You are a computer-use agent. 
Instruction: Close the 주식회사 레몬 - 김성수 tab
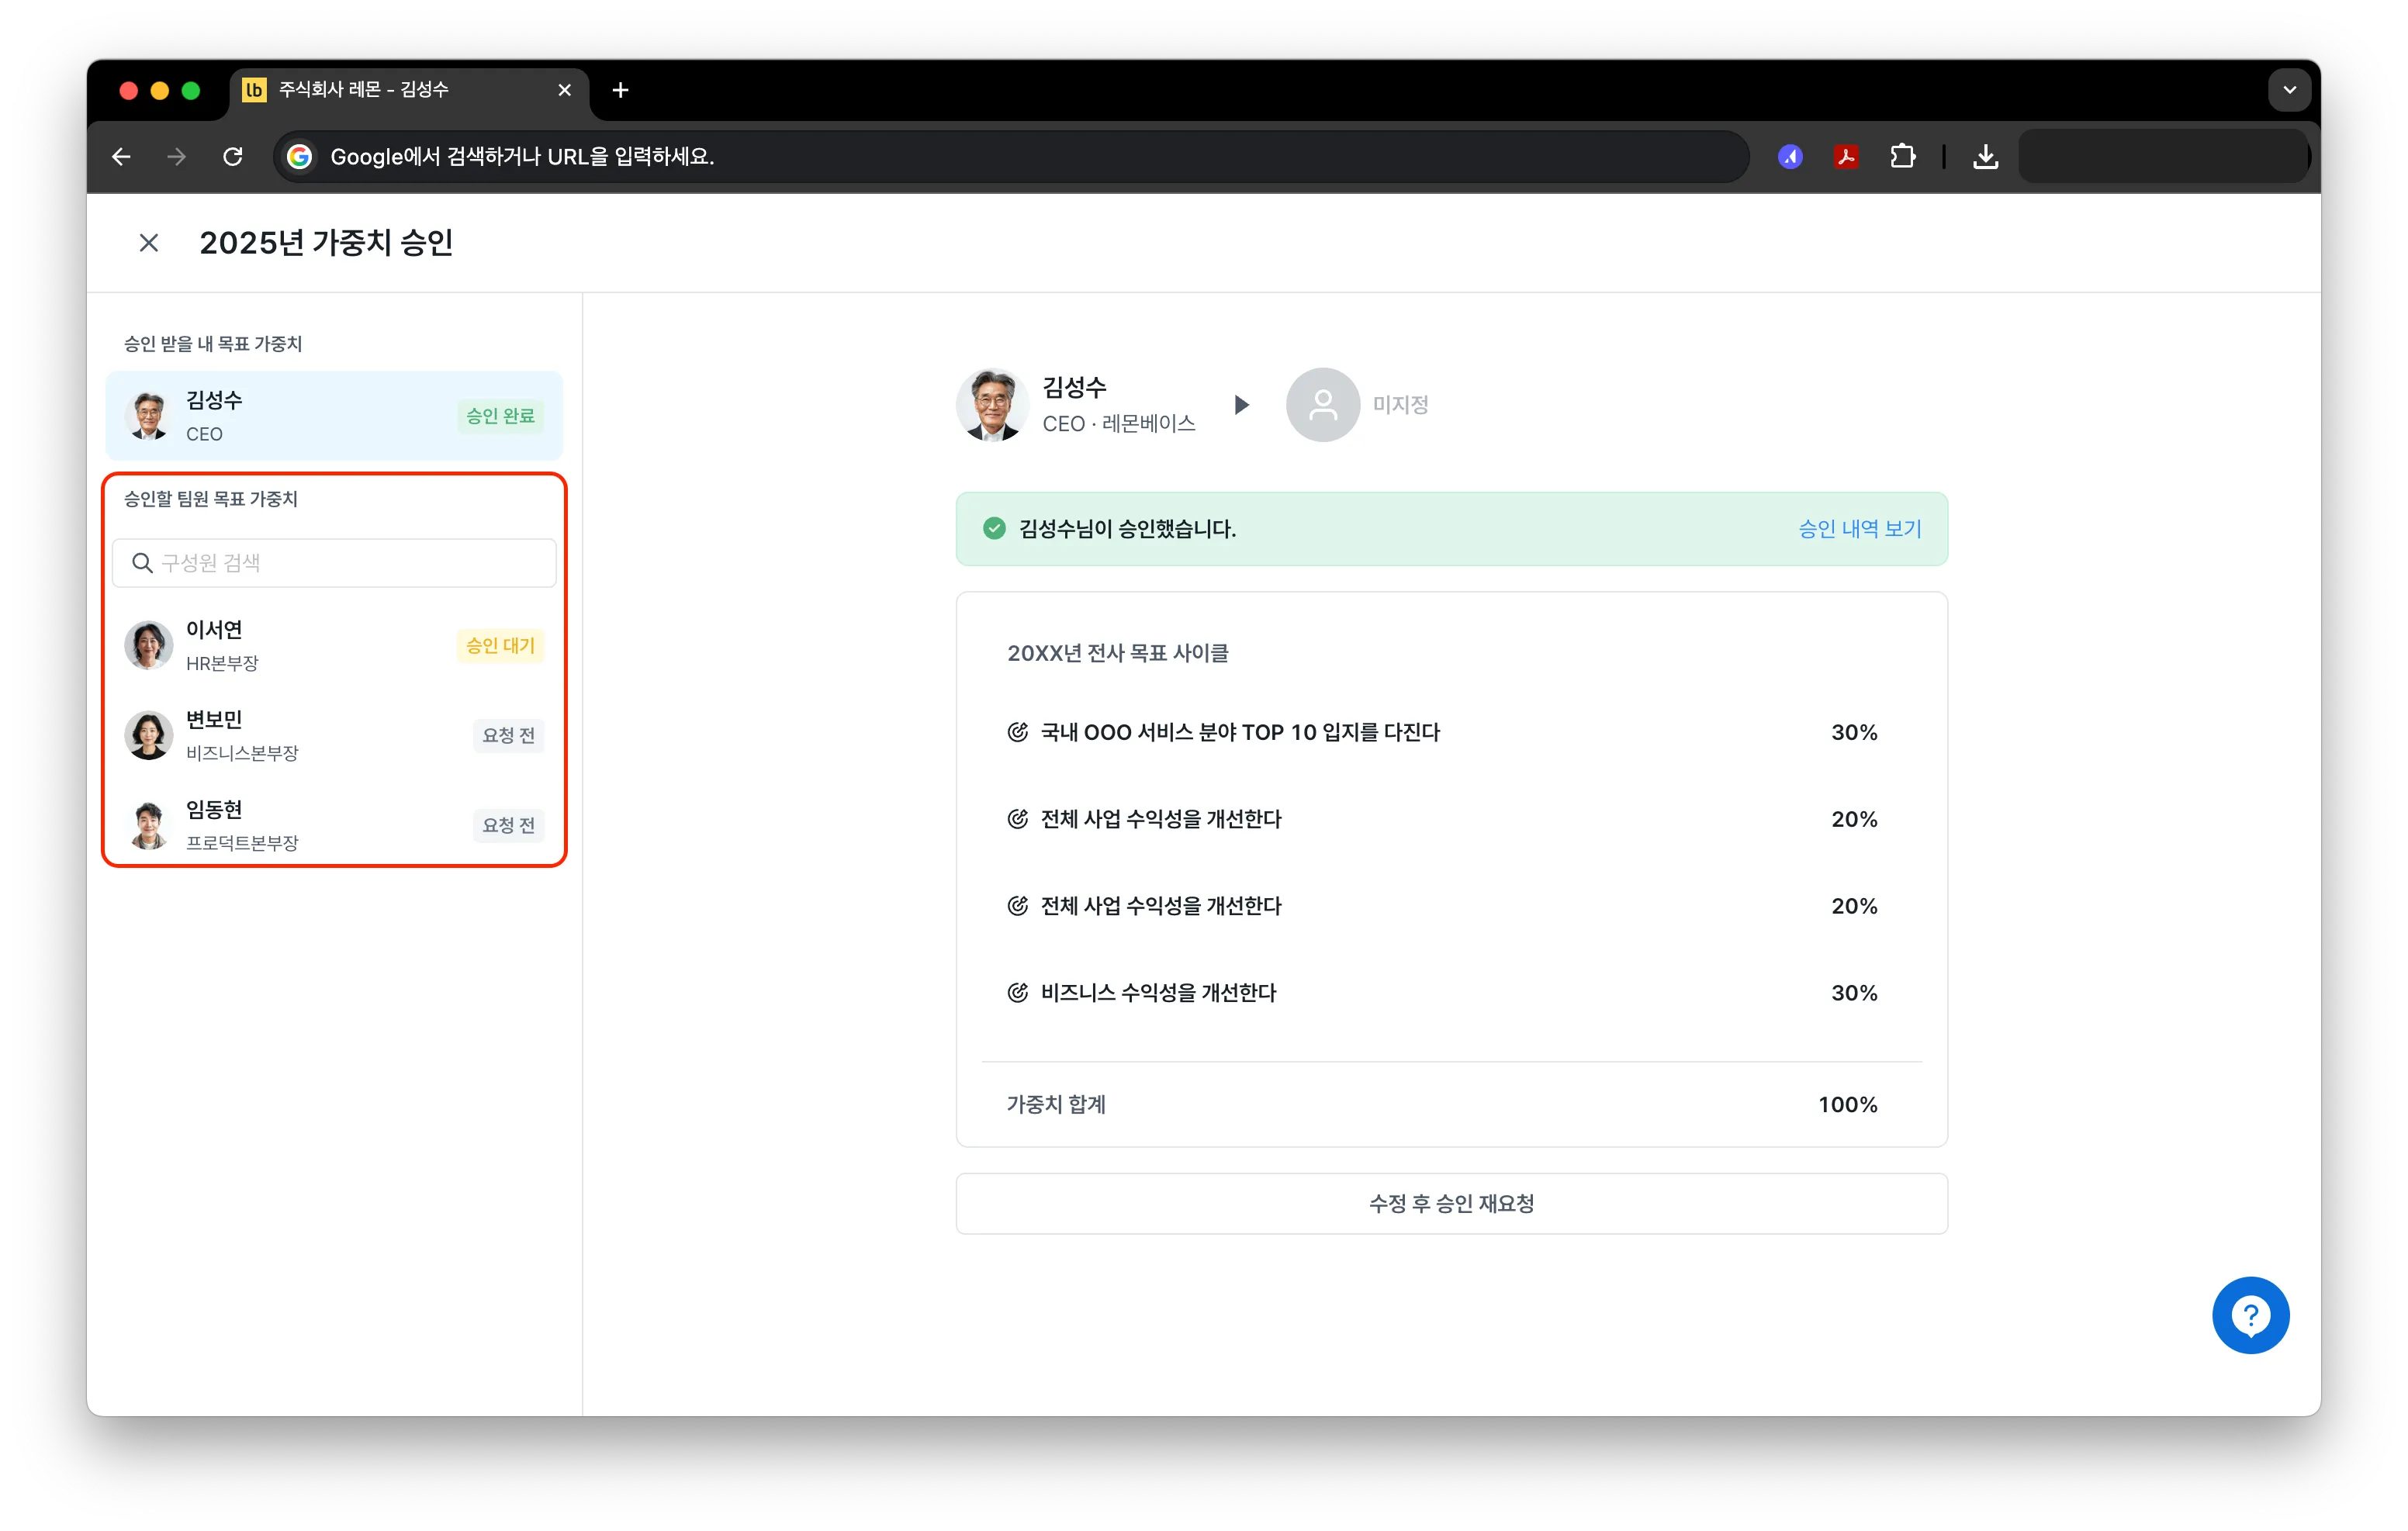(x=564, y=90)
